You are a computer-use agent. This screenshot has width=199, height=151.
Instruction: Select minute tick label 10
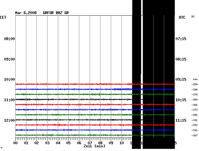(122, 143)
